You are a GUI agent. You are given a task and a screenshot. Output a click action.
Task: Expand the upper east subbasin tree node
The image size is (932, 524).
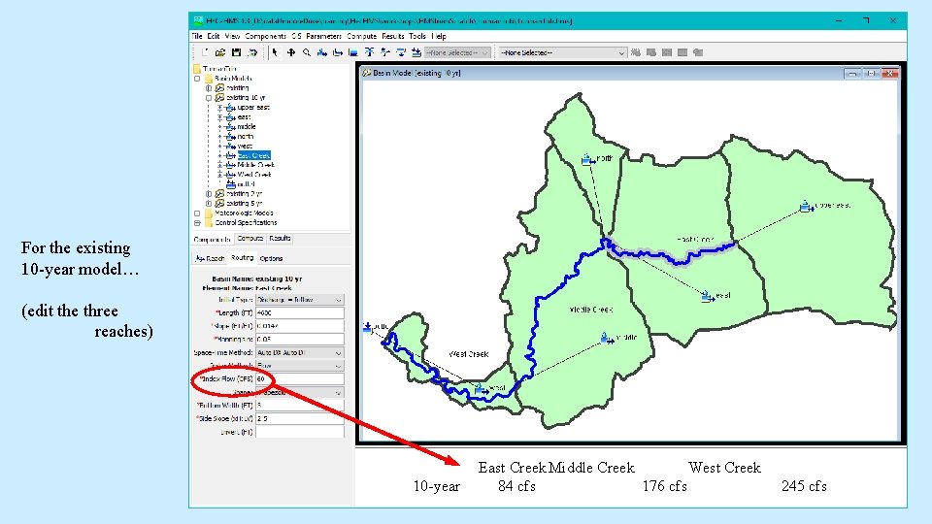tap(220, 108)
